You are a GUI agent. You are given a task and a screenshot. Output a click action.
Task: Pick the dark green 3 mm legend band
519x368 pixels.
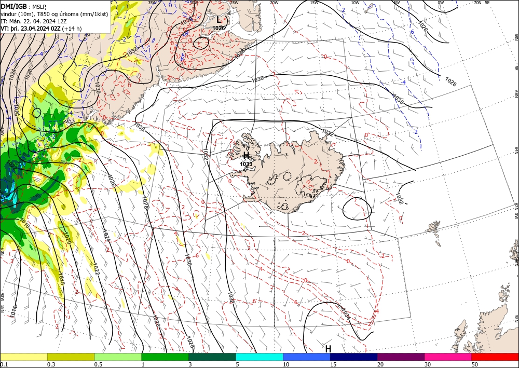212,357
